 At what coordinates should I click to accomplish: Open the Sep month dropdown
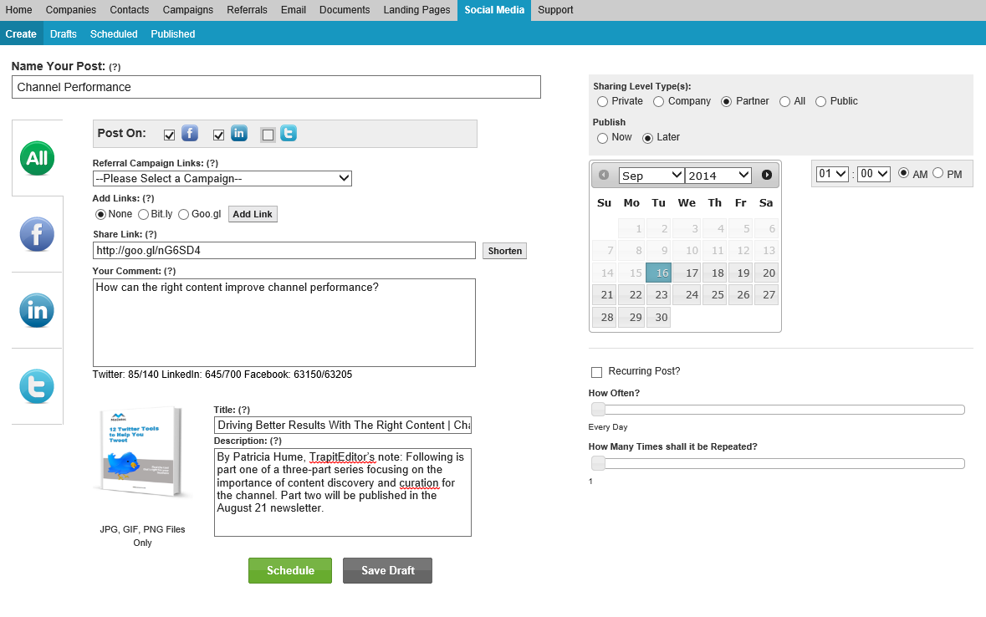point(651,176)
